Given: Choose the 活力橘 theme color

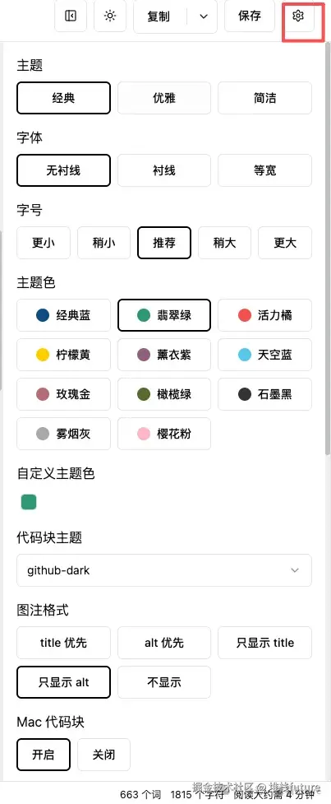Looking at the screenshot, I should click(265, 315).
